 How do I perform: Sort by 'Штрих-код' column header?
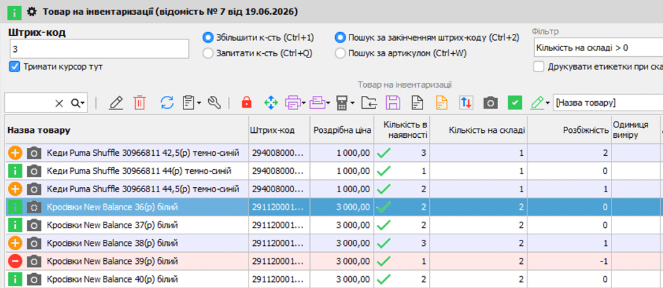tap(279, 130)
